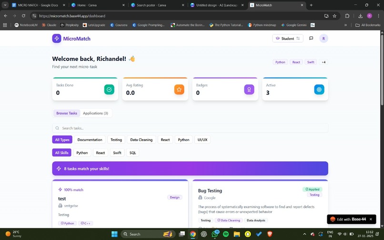Screen dimensions: 384x240
Task: Click the 8 tasks match your skills banner
Action: 190,169
